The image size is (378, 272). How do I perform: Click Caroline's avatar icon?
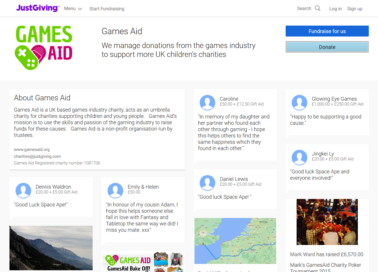[x=207, y=103]
